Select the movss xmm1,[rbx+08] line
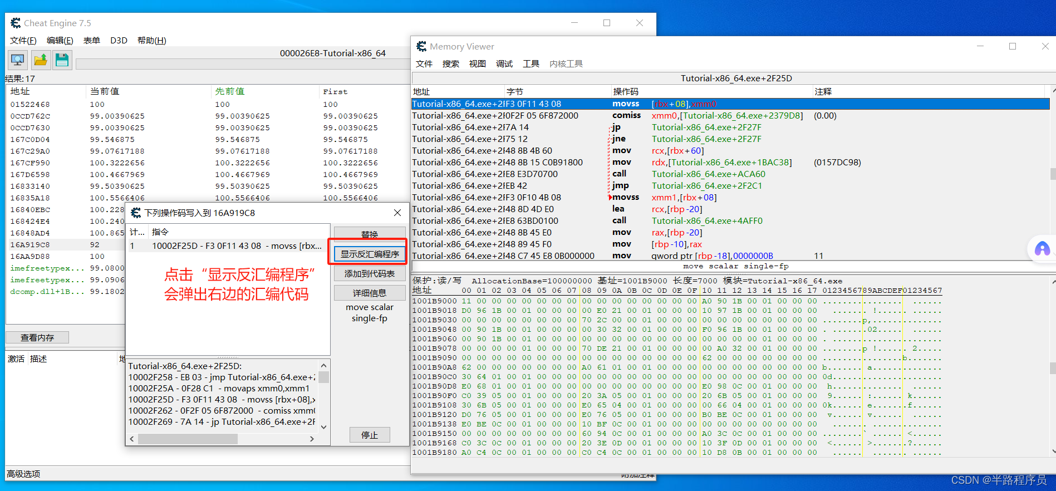The height and width of the screenshot is (491, 1056). [730, 197]
